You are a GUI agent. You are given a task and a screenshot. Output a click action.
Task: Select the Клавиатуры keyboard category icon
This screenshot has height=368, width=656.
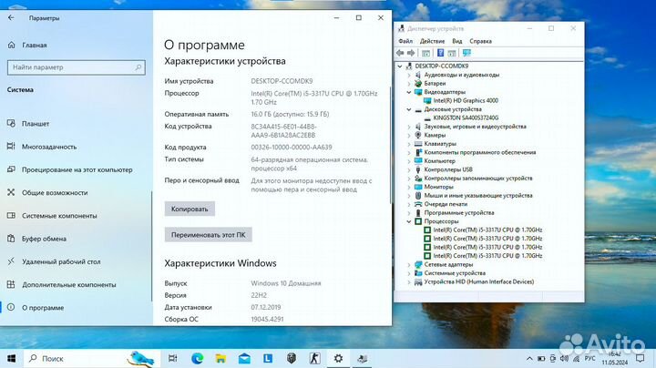tap(418, 144)
